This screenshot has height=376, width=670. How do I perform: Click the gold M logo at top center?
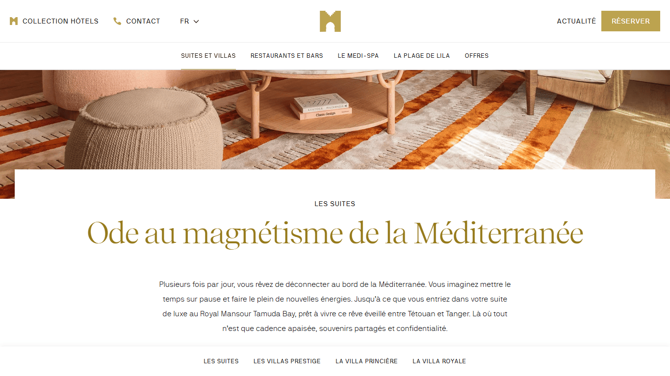330,21
